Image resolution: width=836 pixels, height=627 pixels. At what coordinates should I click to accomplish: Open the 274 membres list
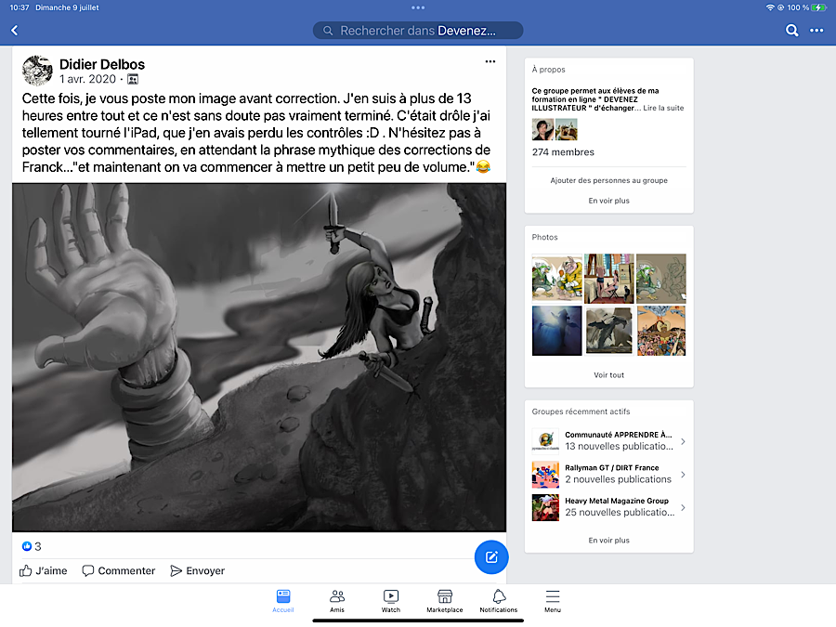[563, 152]
